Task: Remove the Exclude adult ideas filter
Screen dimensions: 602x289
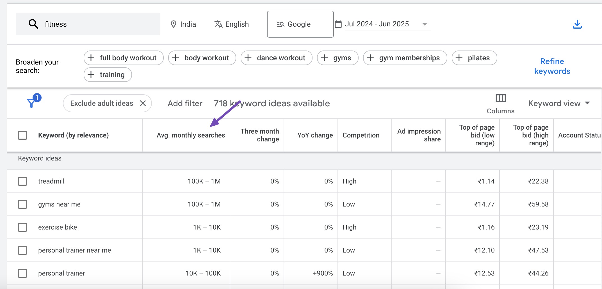Action: (143, 103)
